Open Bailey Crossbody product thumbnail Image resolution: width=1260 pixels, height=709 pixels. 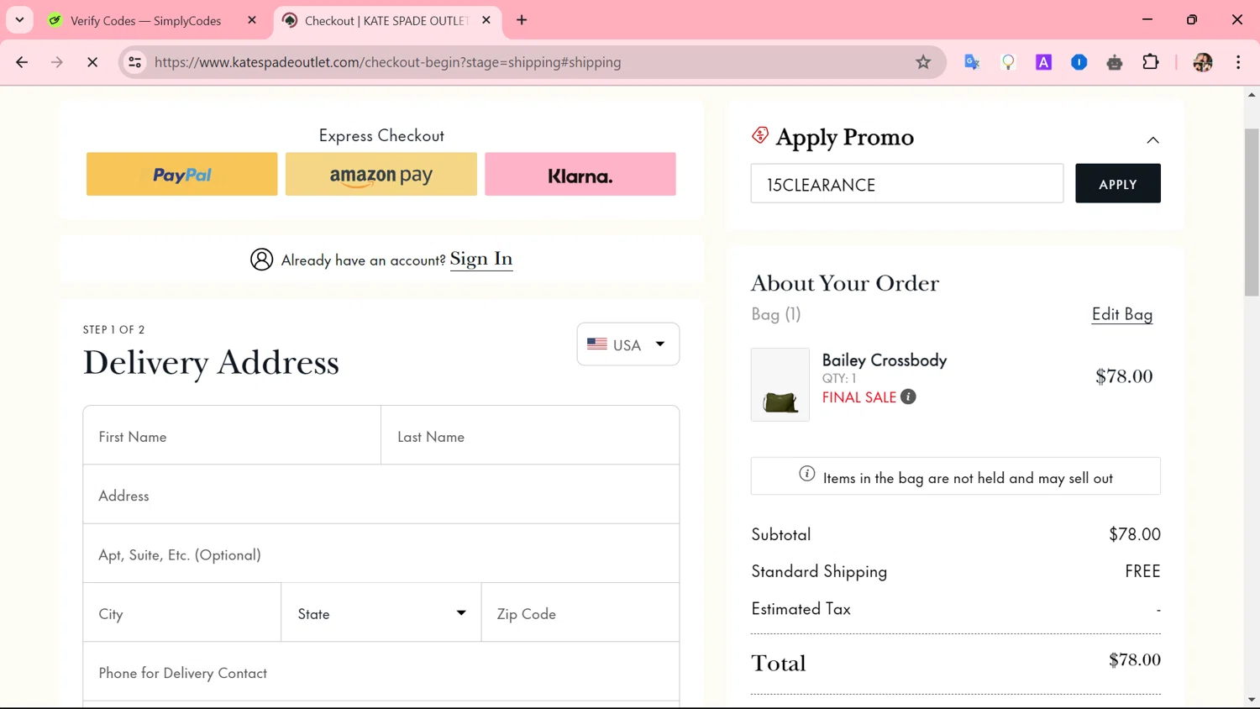[x=780, y=385]
